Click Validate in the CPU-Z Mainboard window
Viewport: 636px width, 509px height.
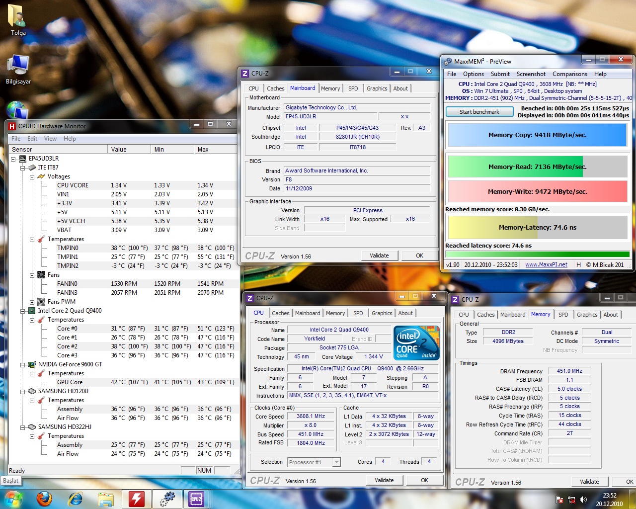(x=379, y=255)
